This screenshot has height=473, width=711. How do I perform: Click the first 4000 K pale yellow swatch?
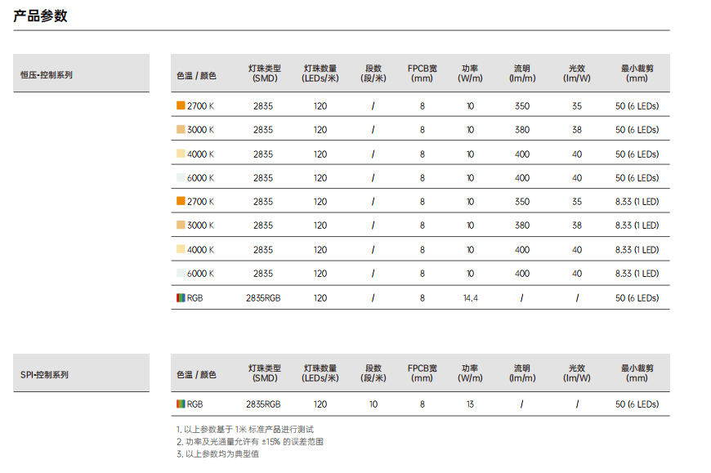[181, 154]
